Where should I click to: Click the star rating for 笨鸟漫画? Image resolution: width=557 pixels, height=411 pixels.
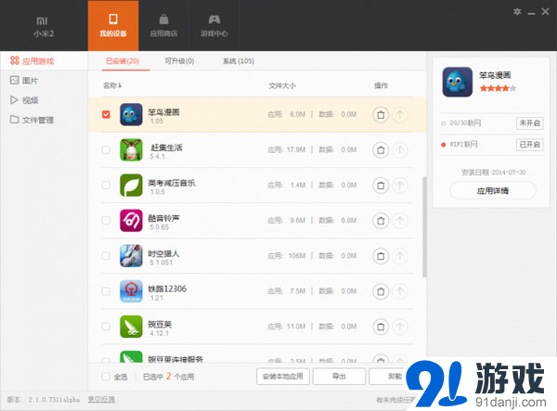(x=498, y=88)
